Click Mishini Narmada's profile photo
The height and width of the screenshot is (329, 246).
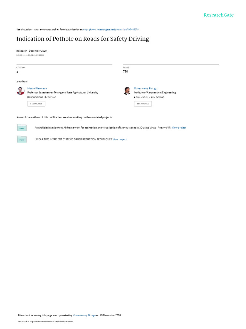[20, 91]
